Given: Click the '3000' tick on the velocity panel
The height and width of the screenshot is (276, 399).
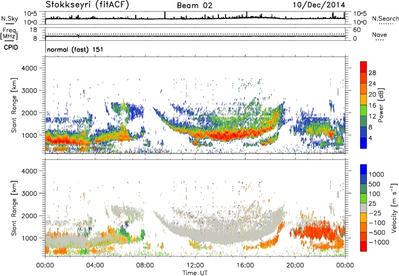Looking at the screenshot, I should pos(29,193).
